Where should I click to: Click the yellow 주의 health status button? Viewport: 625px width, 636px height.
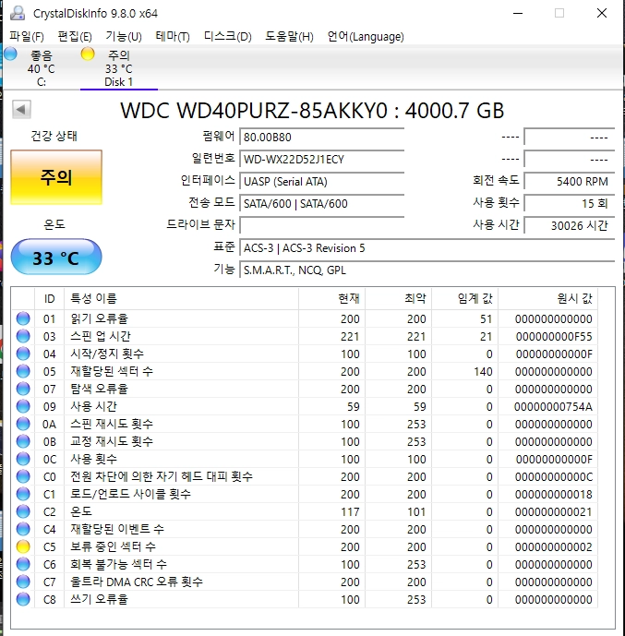[56, 177]
